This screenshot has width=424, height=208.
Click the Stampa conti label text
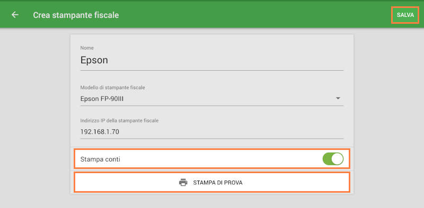coord(100,159)
